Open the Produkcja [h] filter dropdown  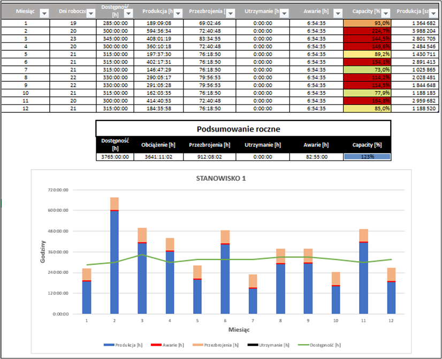coord(177,13)
